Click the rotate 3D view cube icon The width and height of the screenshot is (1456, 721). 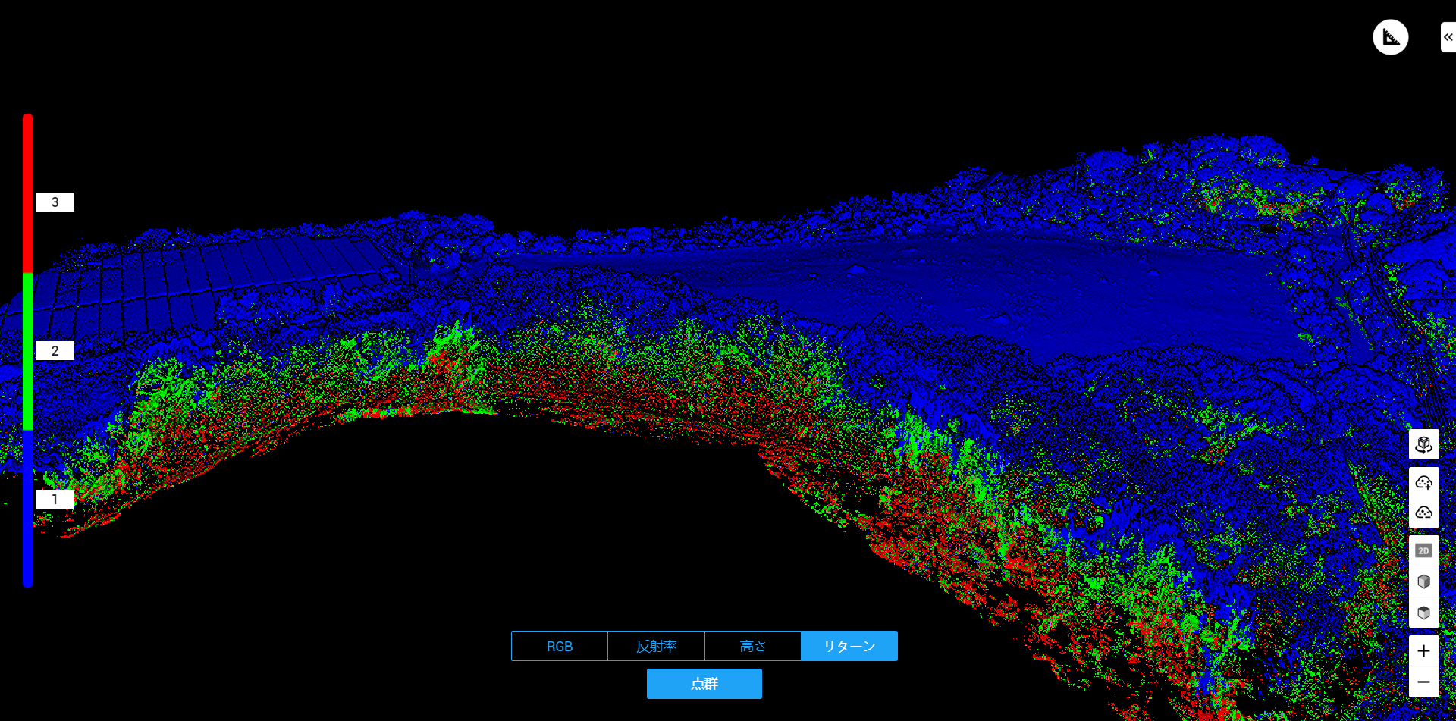point(1423,445)
